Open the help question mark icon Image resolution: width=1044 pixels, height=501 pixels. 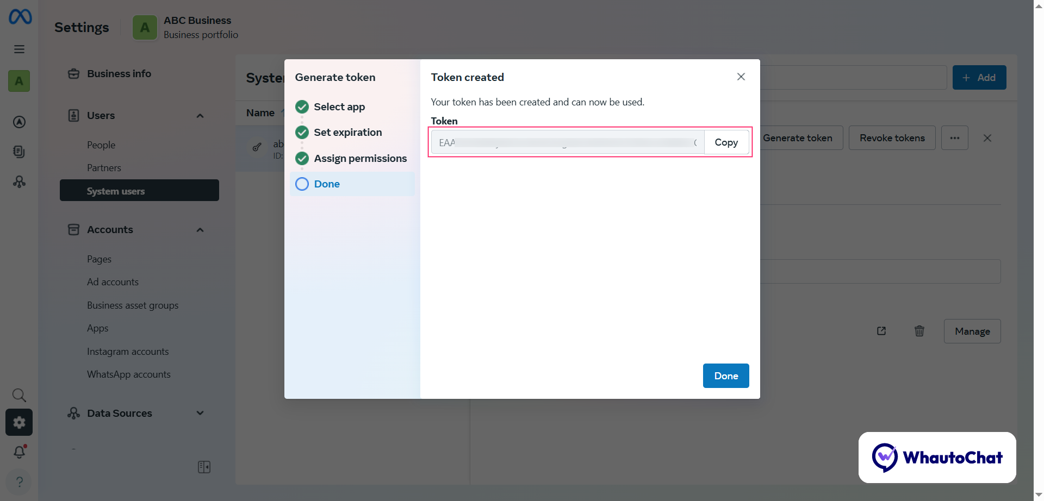click(x=19, y=481)
